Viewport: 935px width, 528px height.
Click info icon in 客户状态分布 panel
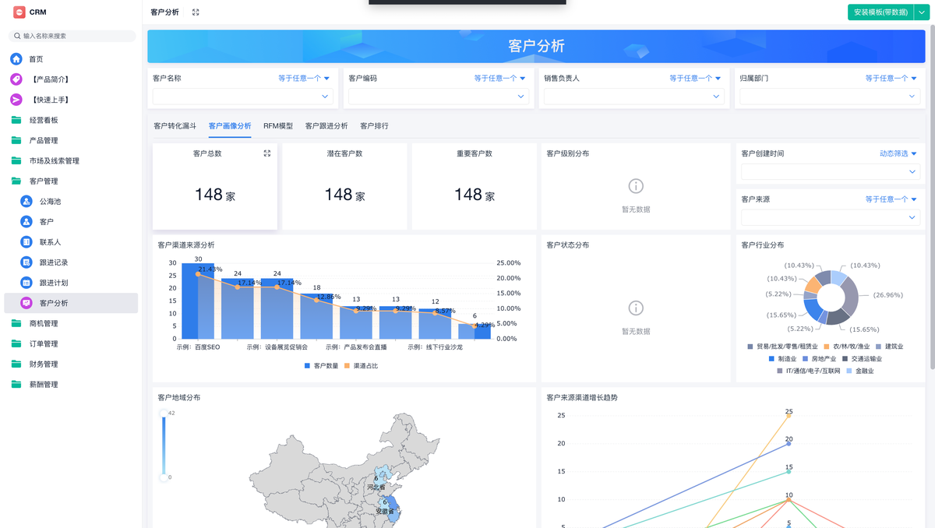(636, 308)
